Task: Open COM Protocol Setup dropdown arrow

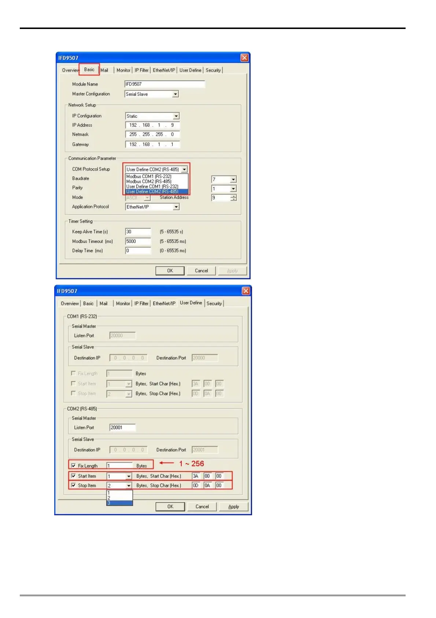Action: coord(184,169)
